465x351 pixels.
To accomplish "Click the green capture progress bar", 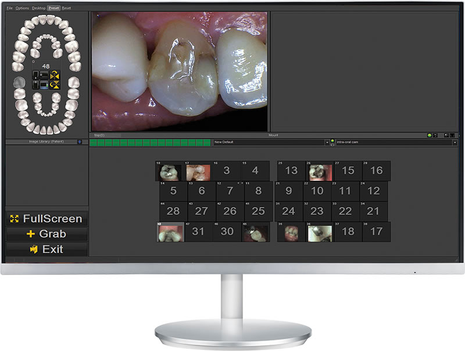I will (x=150, y=142).
